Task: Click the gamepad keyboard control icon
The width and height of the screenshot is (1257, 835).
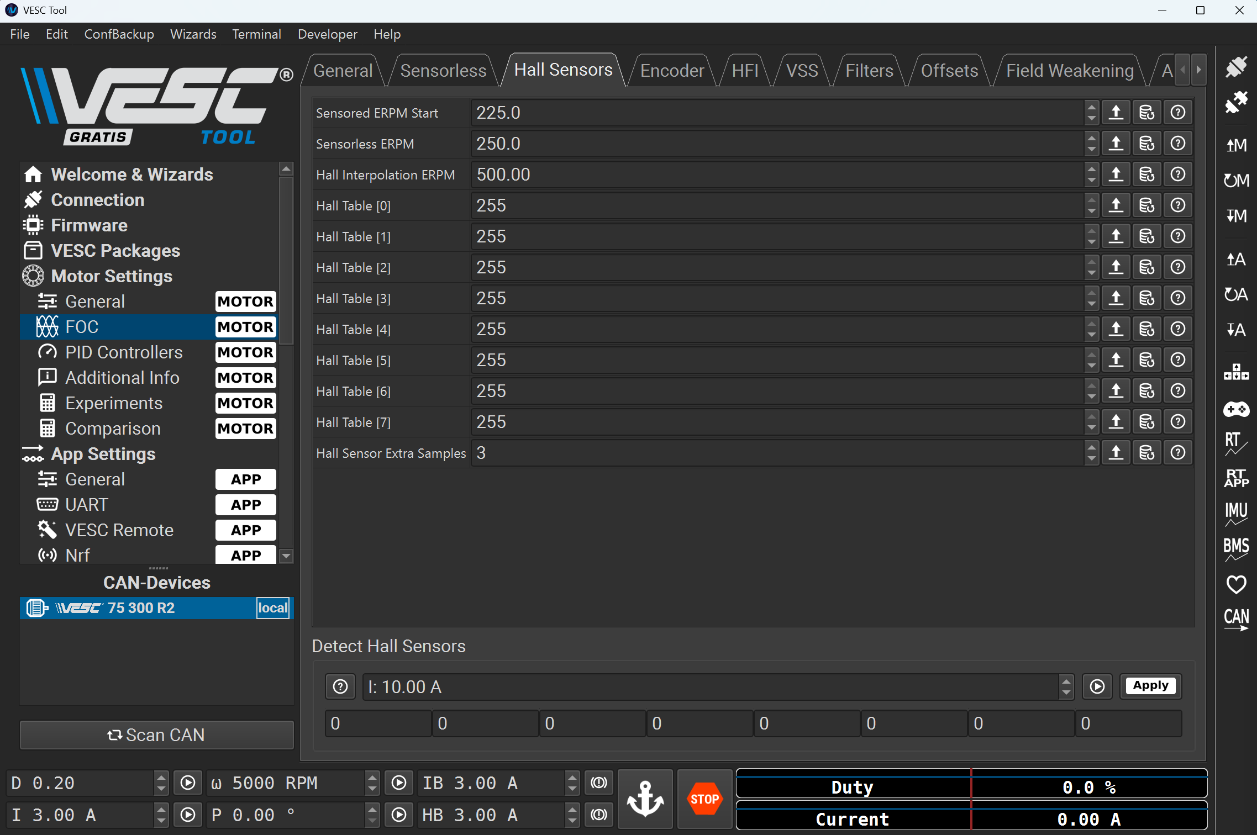Action: click(1236, 409)
